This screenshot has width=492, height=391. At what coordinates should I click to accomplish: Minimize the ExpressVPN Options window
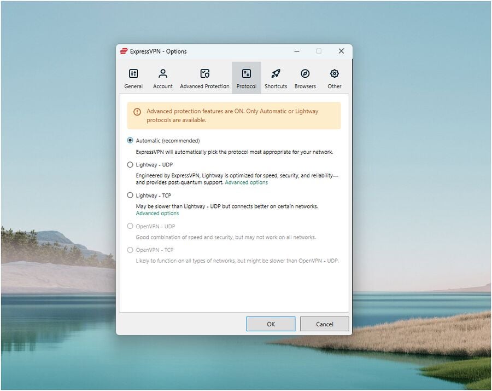pos(297,51)
